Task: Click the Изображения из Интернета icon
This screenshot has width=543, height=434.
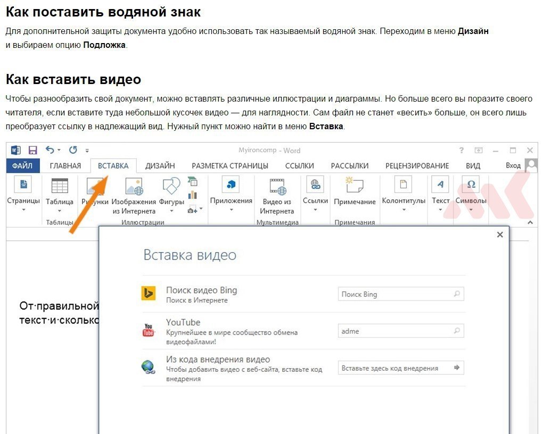Action: point(134,186)
